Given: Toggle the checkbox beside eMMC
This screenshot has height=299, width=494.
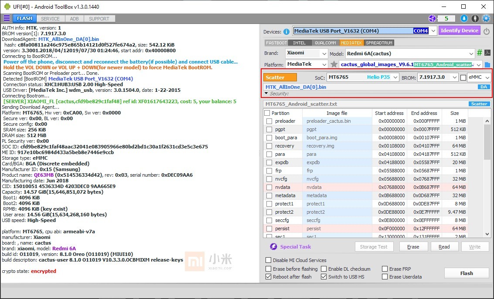Looking at the screenshot, I should tap(463, 77).
